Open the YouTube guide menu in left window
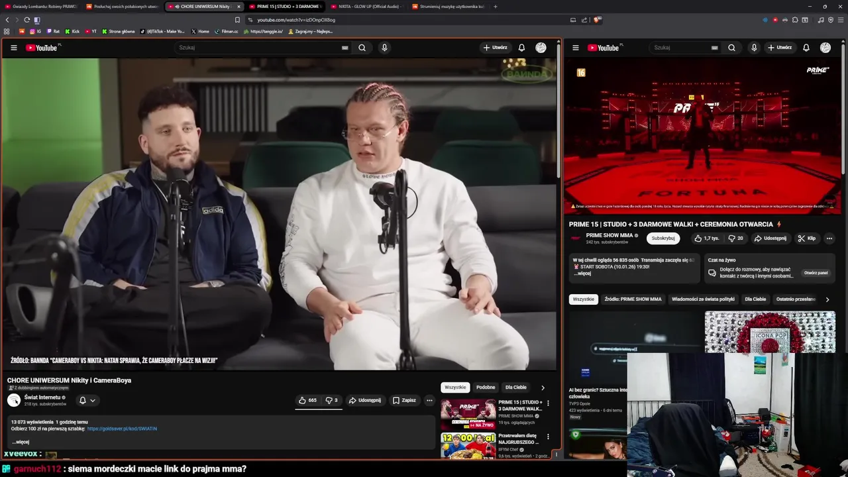The width and height of the screenshot is (848, 477). (x=13, y=48)
